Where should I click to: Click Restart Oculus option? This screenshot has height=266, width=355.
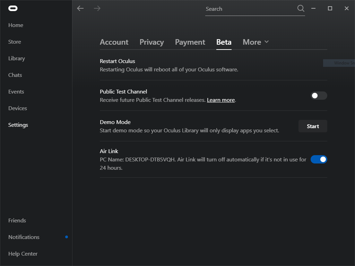(118, 61)
